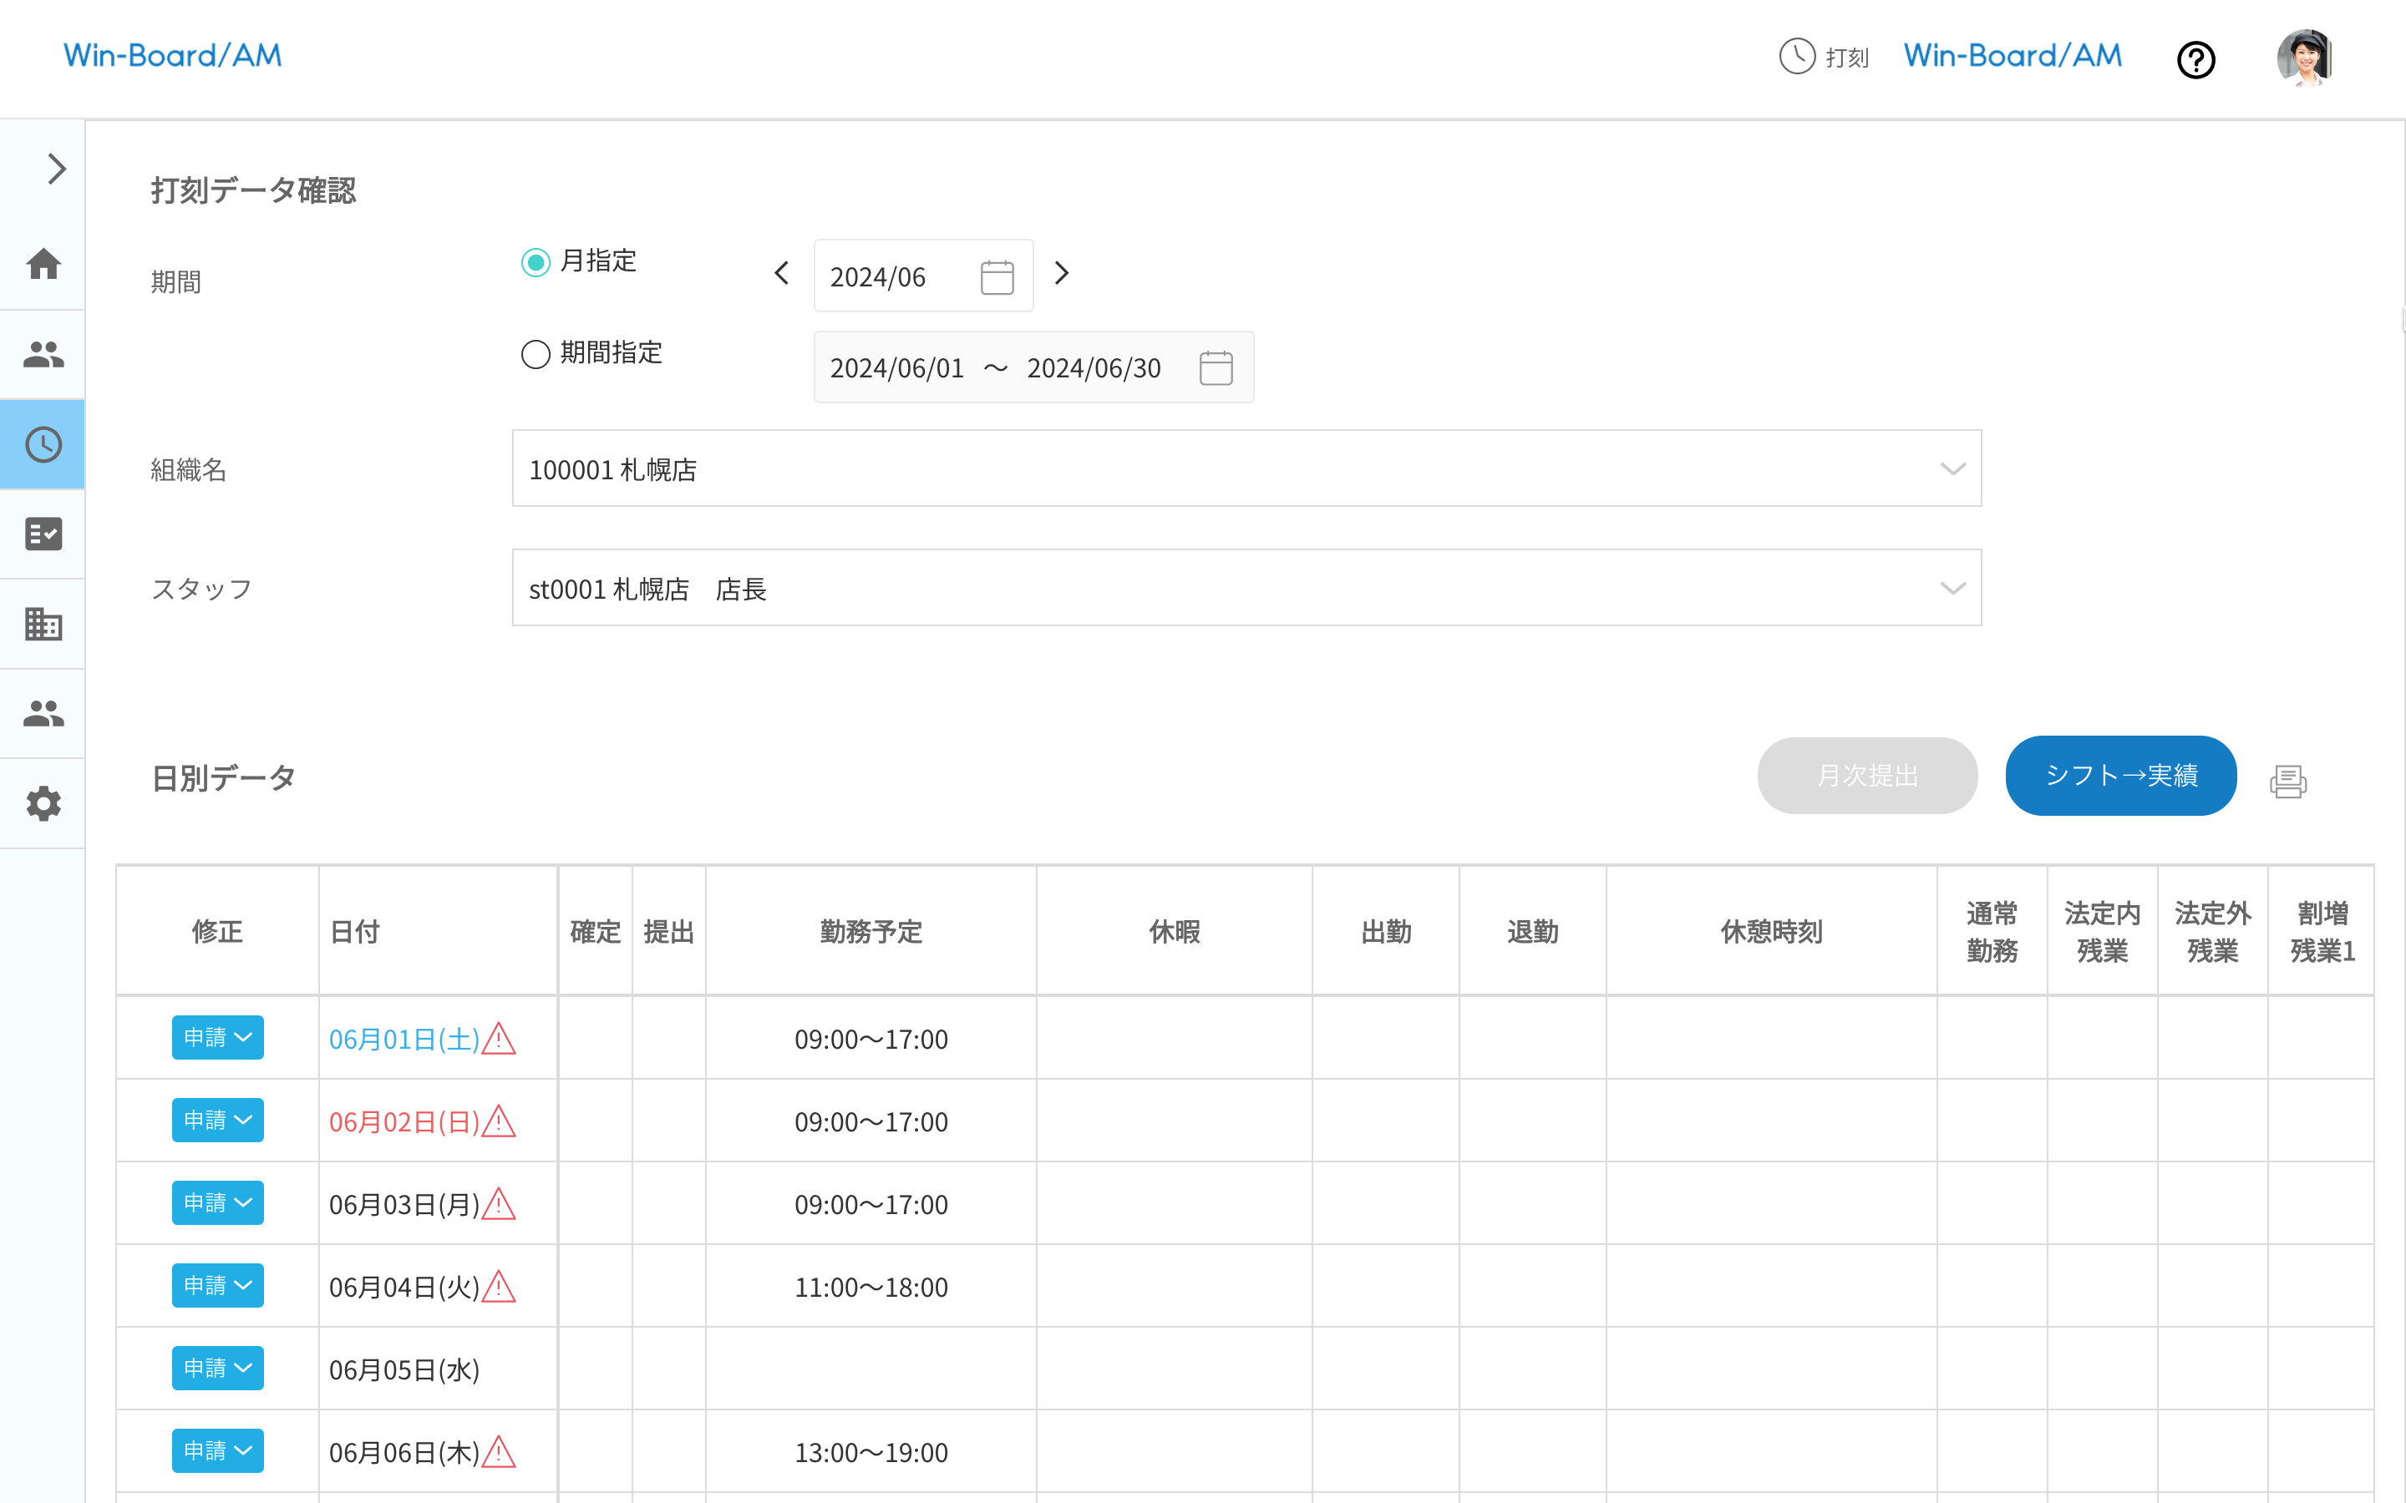The image size is (2406, 1503).
Task: Open calendar picker for 2024/06 month
Action: [x=996, y=277]
